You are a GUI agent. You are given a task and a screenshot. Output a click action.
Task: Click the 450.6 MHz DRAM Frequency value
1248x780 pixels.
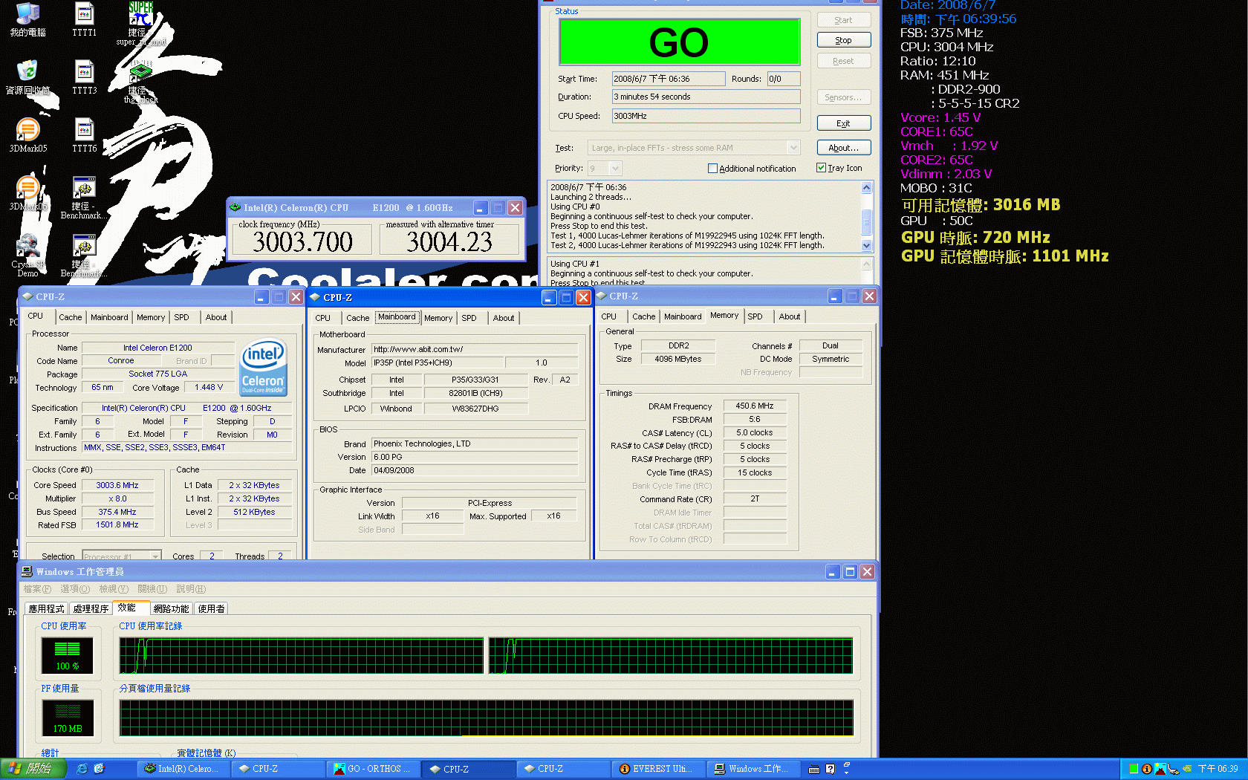click(x=755, y=406)
